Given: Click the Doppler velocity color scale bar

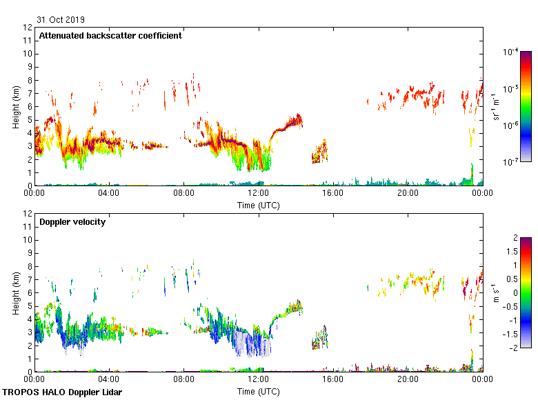Looking at the screenshot, I should [526, 292].
